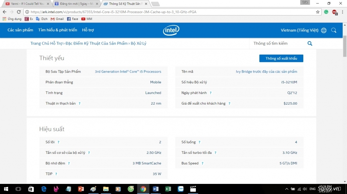Click help icon next to Tần số turbo tối đa
The image size is (347, 194).
(x=215, y=153)
